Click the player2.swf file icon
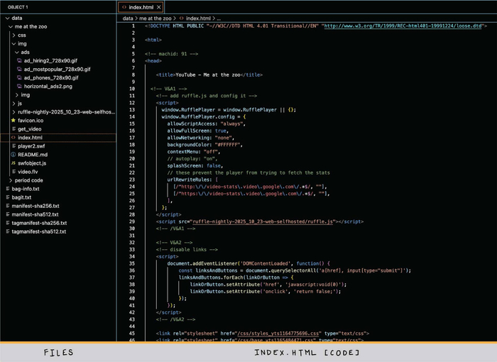Viewport: 497px width, 362px height. click(x=13, y=146)
